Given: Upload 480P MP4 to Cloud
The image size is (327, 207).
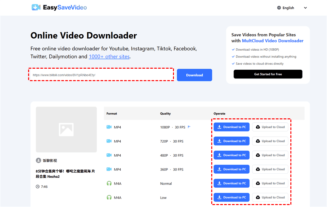Looking at the screenshot, I should point(270,155).
